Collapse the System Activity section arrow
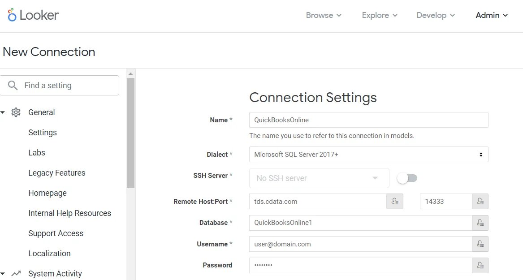The height and width of the screenshot is (280, 523). [x=3, y=274]
